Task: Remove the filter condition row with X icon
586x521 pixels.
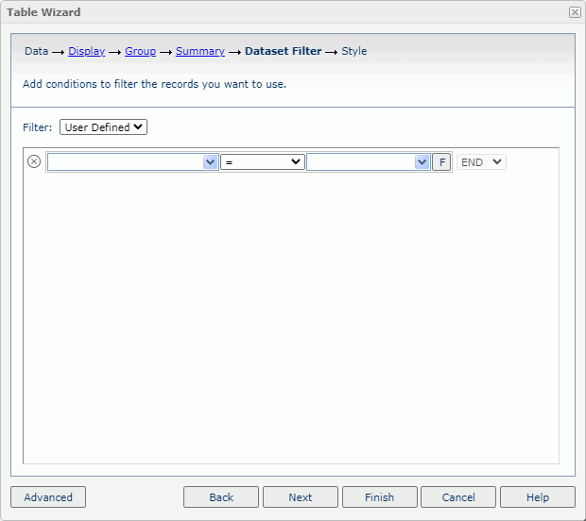Action: (34, 161)
